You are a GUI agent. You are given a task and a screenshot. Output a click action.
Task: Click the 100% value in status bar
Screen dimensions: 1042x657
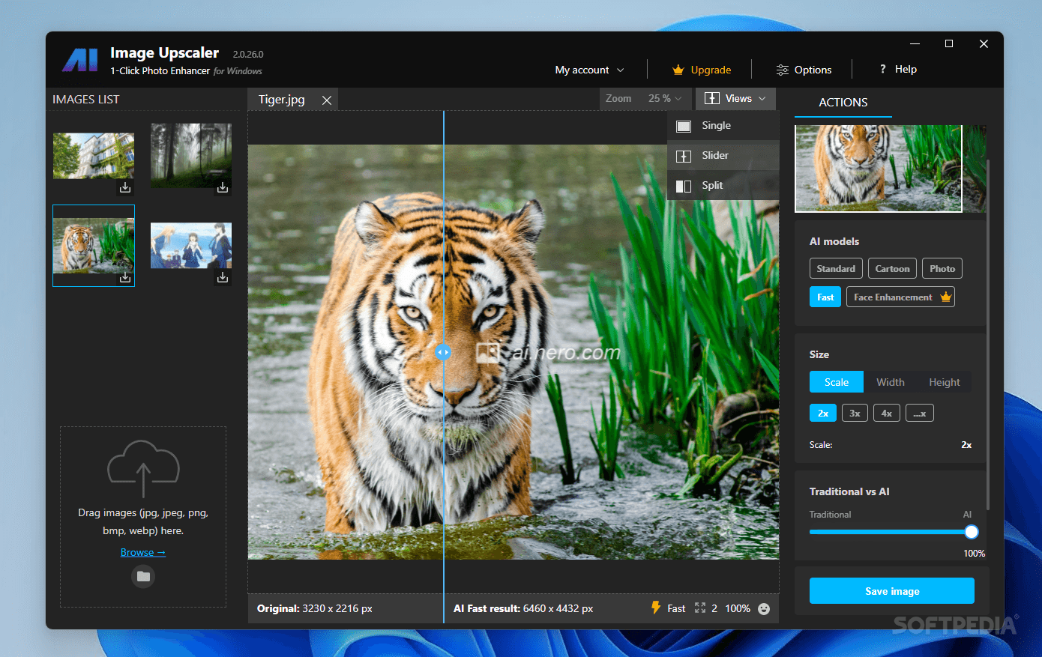point(738,608)
